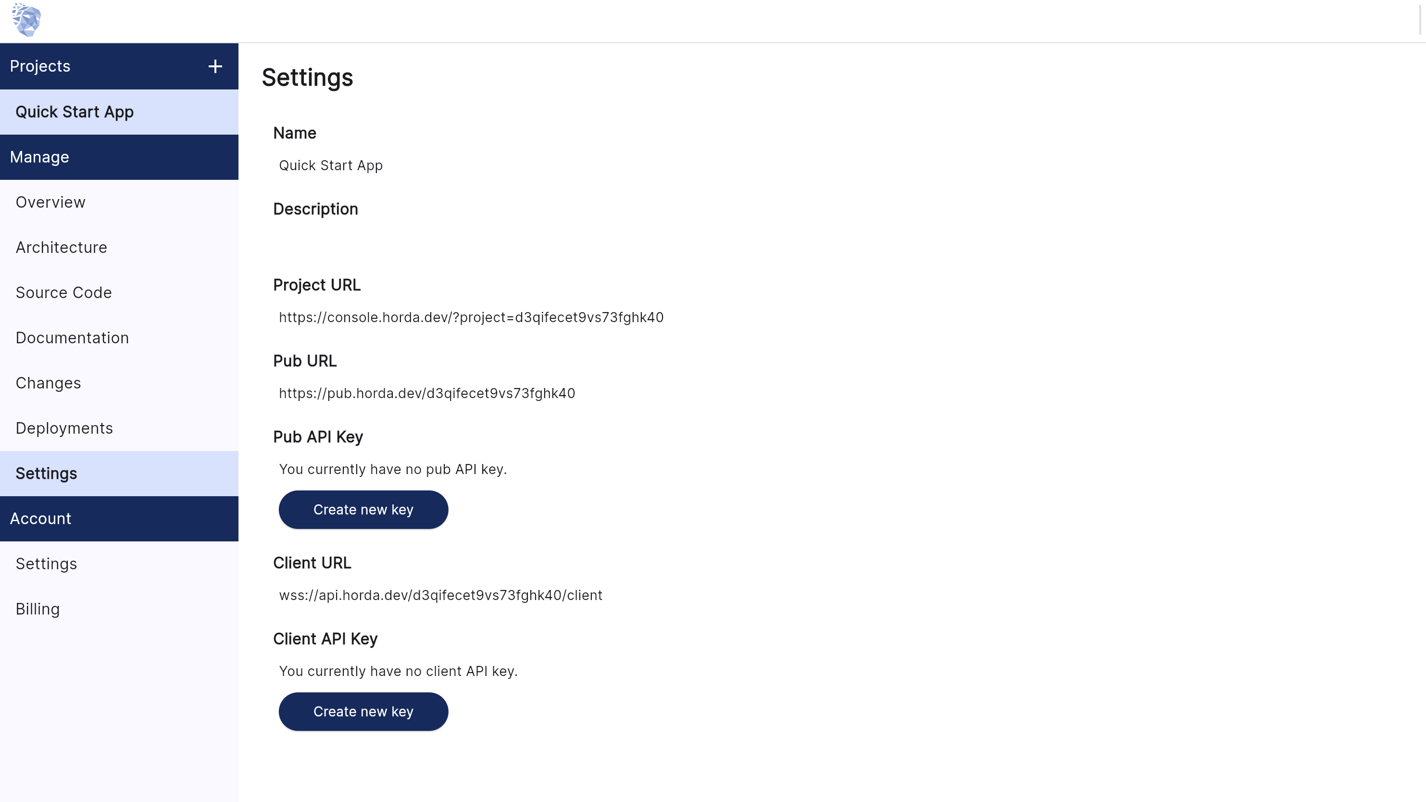Screen dimensions: 1426x802
Task: Open the Billing page
Action: point(38,609)
